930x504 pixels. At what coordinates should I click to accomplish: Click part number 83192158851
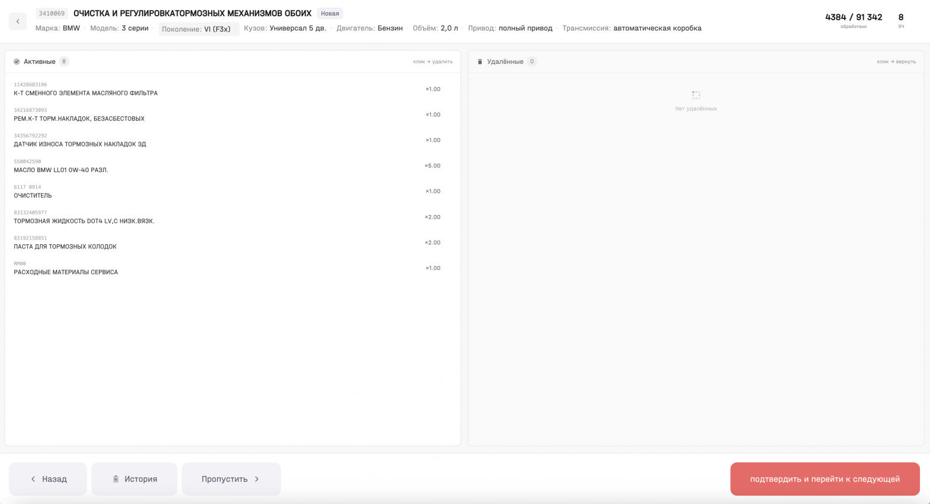point(30,238)
